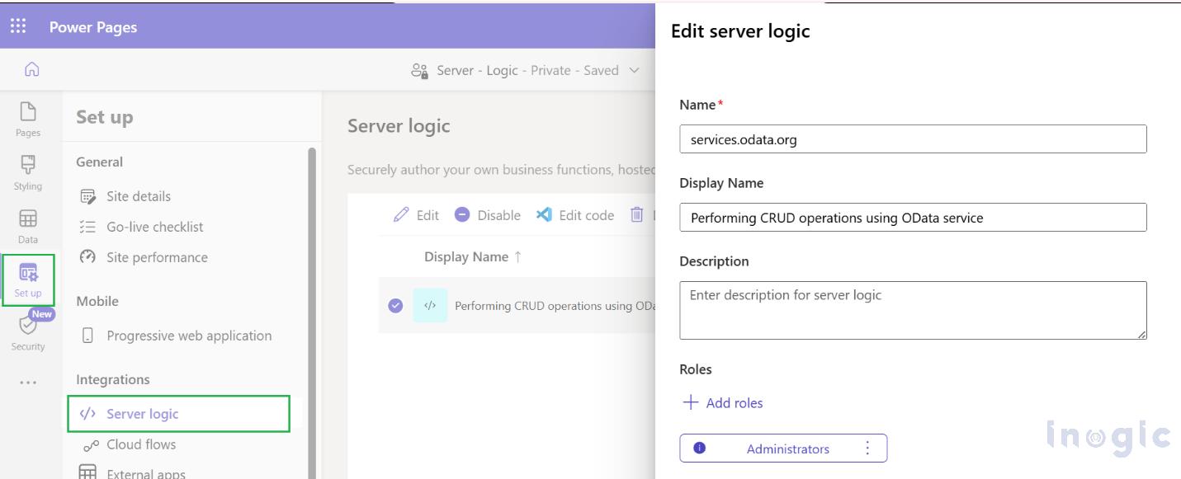
Task: Sort by Display Name column header
Action: coord(473,256)
